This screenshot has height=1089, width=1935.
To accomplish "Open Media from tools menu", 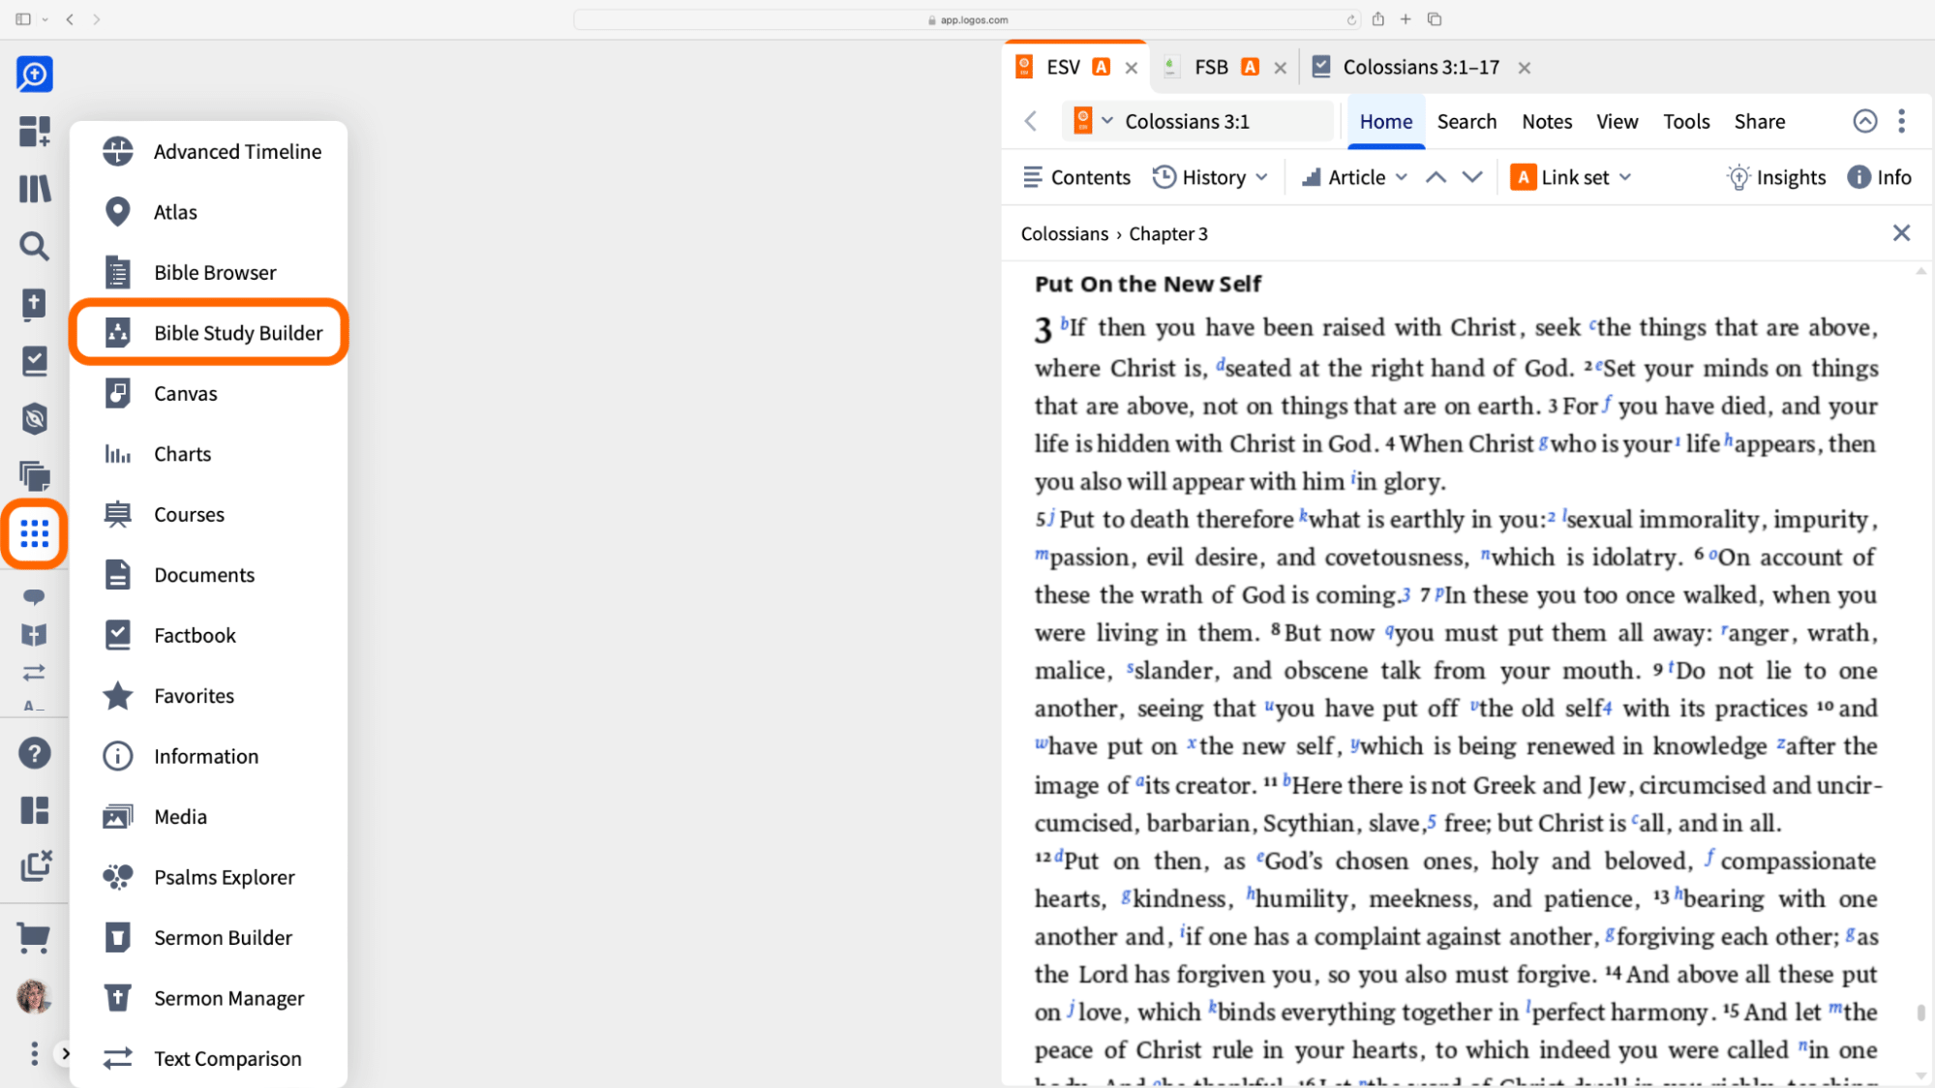I will coord(209,817).
